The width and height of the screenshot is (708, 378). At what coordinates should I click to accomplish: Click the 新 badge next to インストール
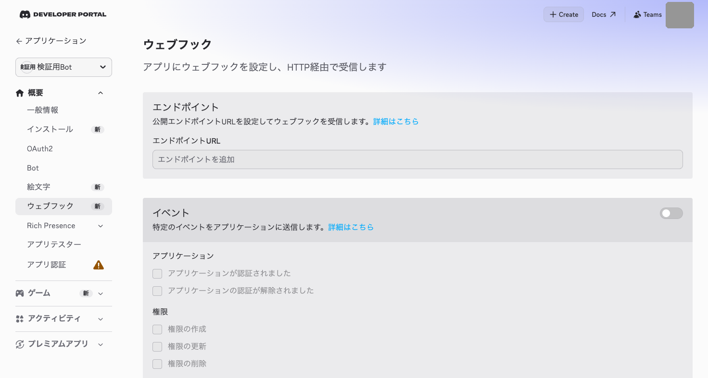98,130
